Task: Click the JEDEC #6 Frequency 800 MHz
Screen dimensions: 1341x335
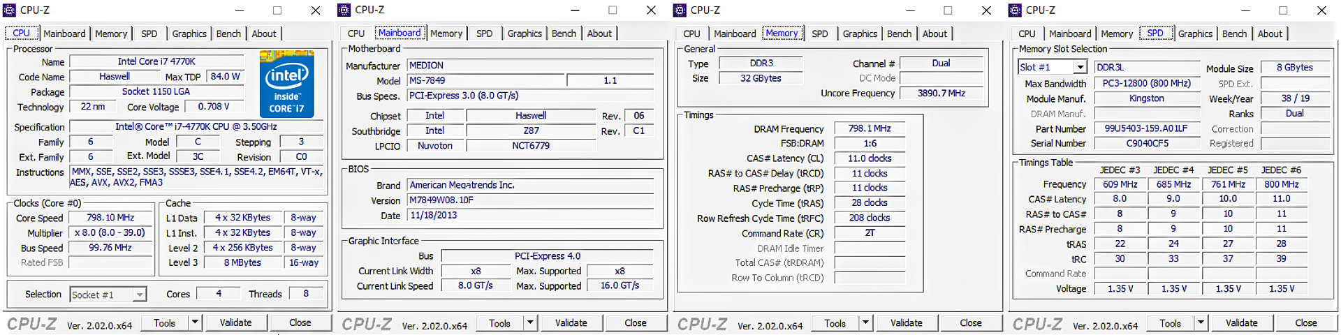Action: click(1282, 184)
